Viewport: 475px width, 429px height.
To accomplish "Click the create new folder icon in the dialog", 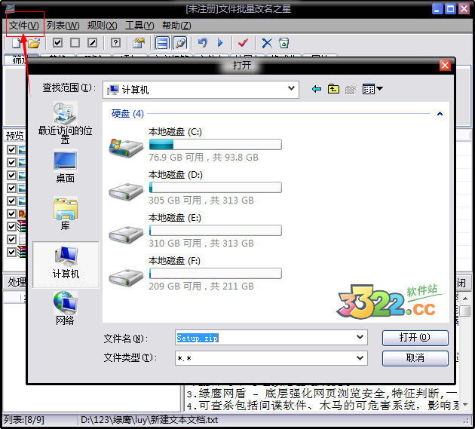I will pyautogui.click(x=351, y=89).
